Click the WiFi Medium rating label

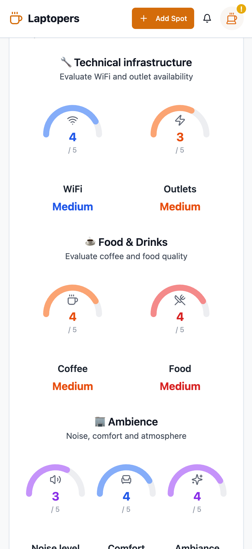point(73,207)
